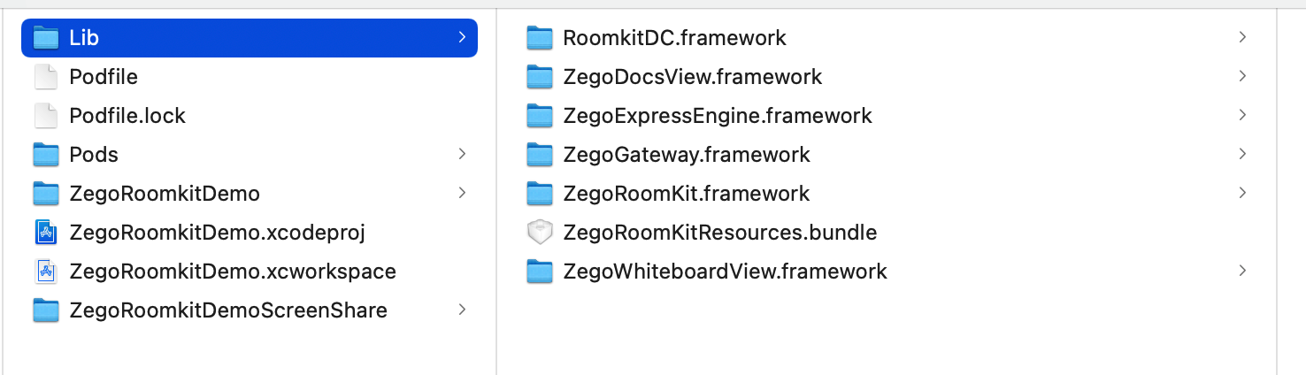
Task: Click the ZegoRoomkitDemo.xcworkspace file icon
Action: coord(46,272)
